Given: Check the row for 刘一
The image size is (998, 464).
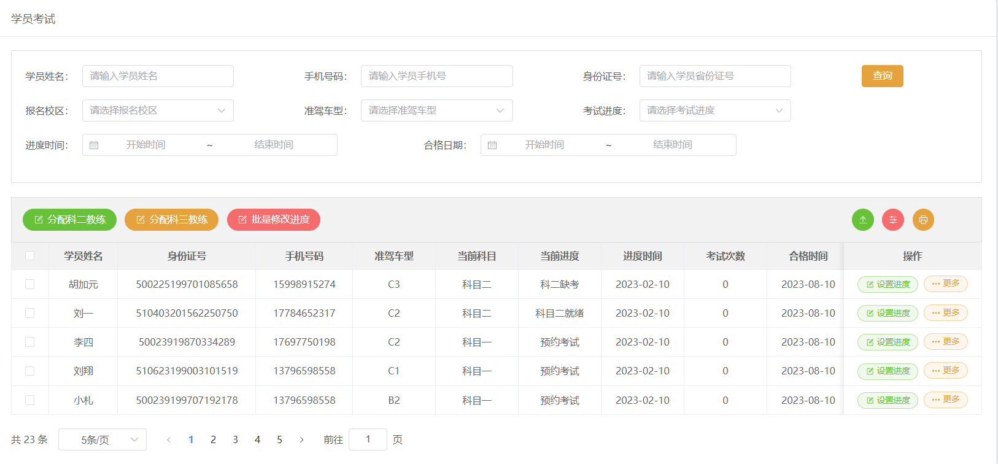Looking at the screenshot, I should pyautogui.click(x=29, y=313).
